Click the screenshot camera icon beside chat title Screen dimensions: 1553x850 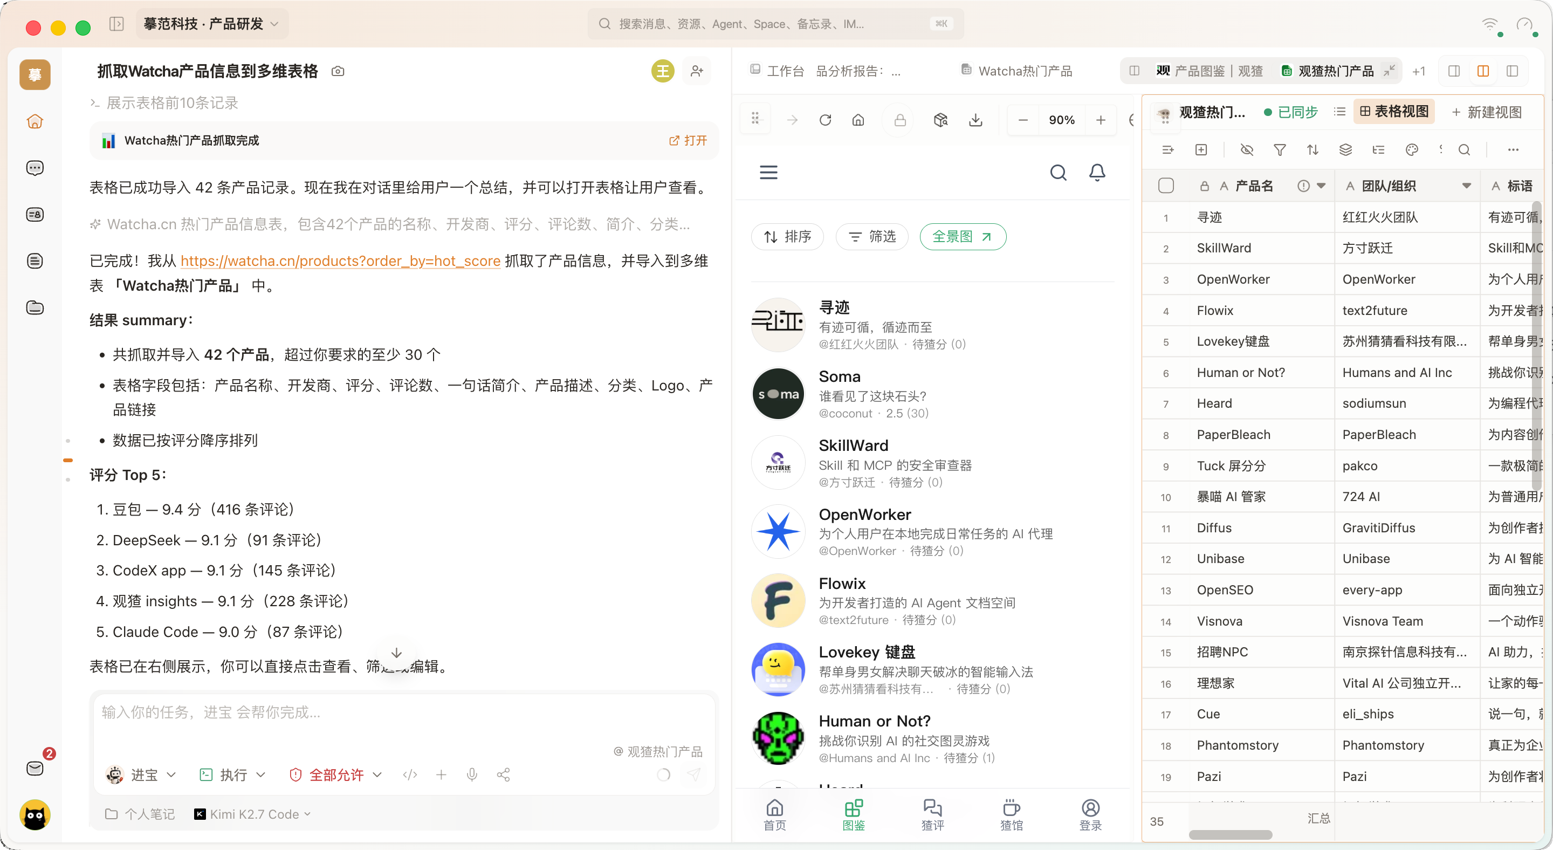pos(338,71)
